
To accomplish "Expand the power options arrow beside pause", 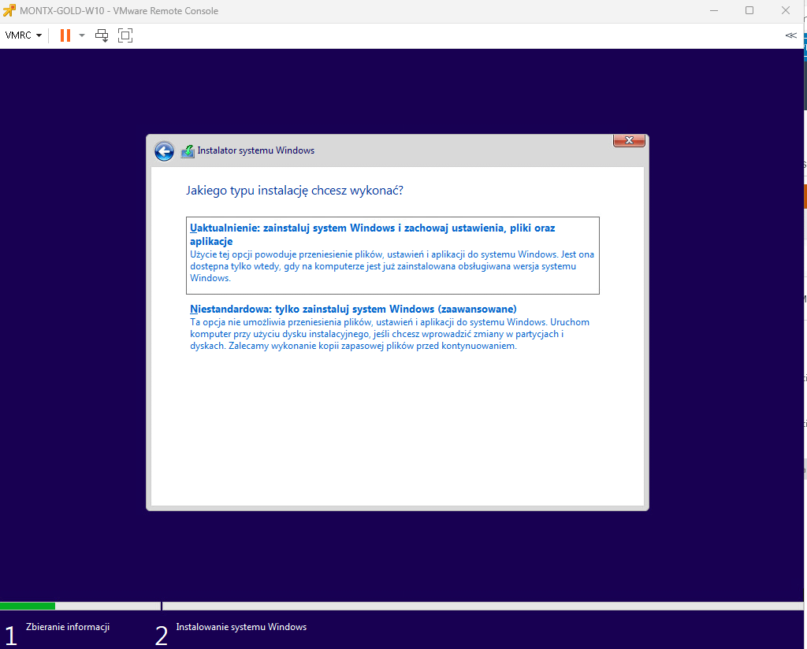I will coord(82,35).
